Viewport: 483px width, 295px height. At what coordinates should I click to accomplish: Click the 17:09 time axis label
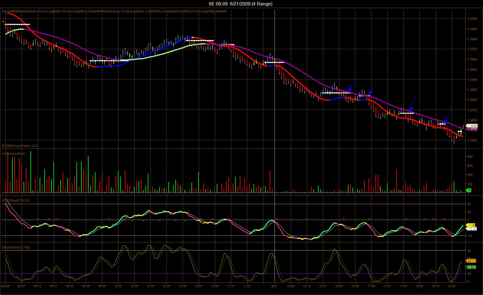pyautogui.click(x=371, y=286)
